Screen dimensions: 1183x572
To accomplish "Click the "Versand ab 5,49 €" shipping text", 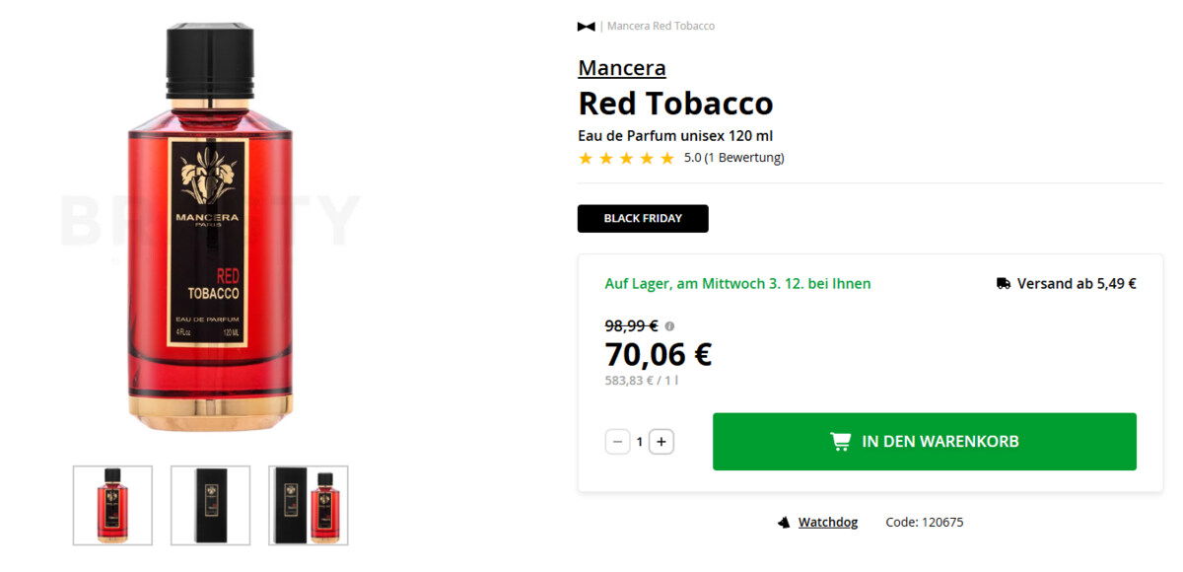I will (1077, 284).
